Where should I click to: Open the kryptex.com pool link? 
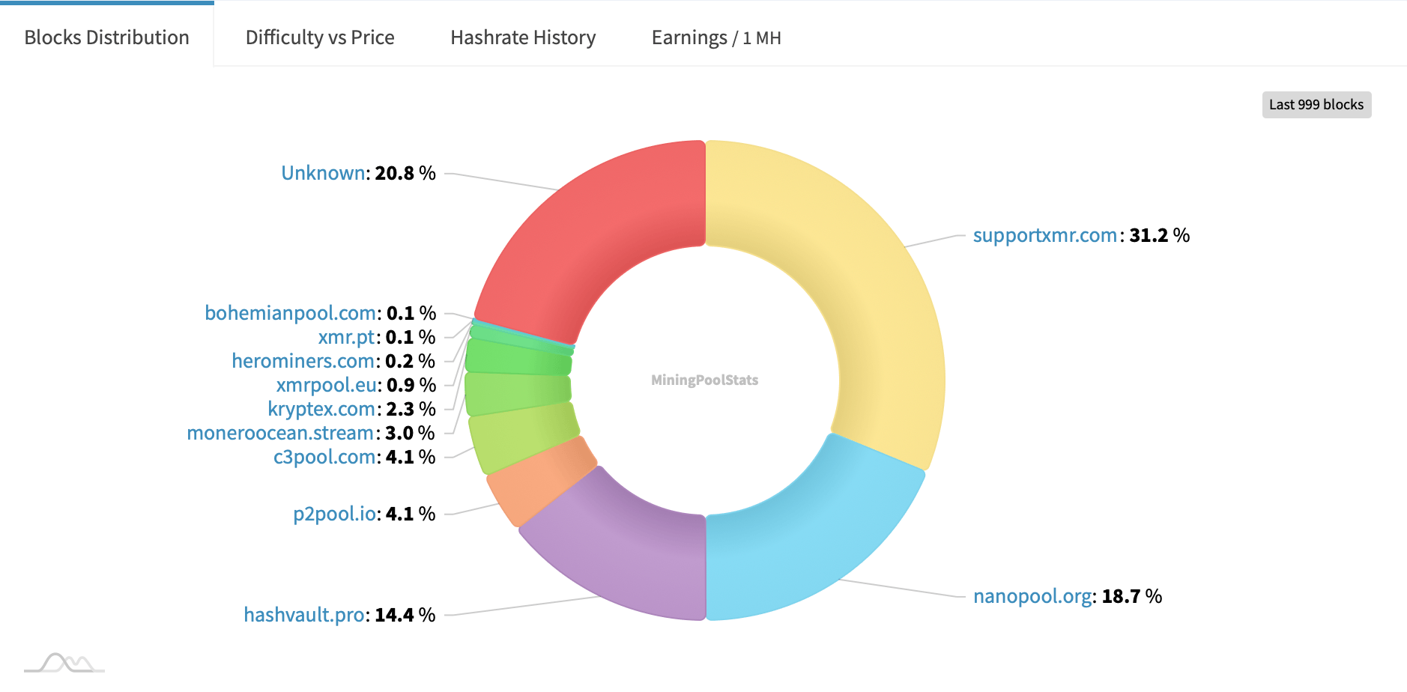[320, 409]
